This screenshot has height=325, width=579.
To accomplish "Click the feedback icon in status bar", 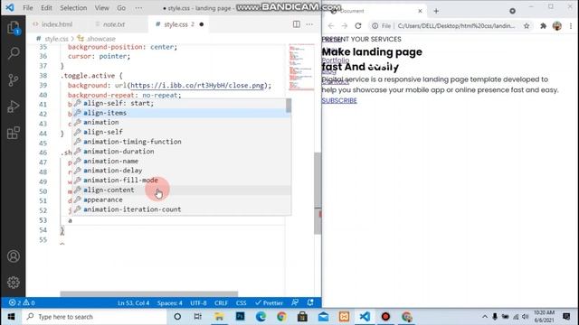I will point(295,302).
